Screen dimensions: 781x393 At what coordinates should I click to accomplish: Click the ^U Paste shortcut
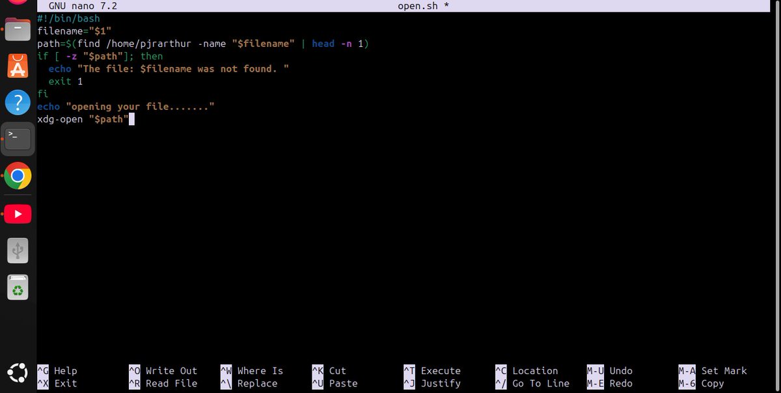pos(335,383)
